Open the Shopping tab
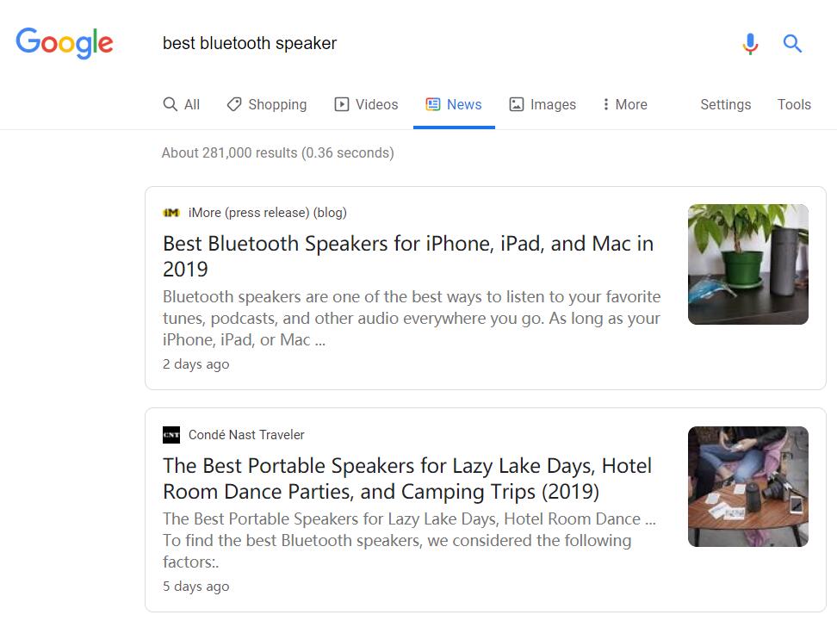Viewport: 837px width, 621px height. pyautogui.click(x=267, y=104)
